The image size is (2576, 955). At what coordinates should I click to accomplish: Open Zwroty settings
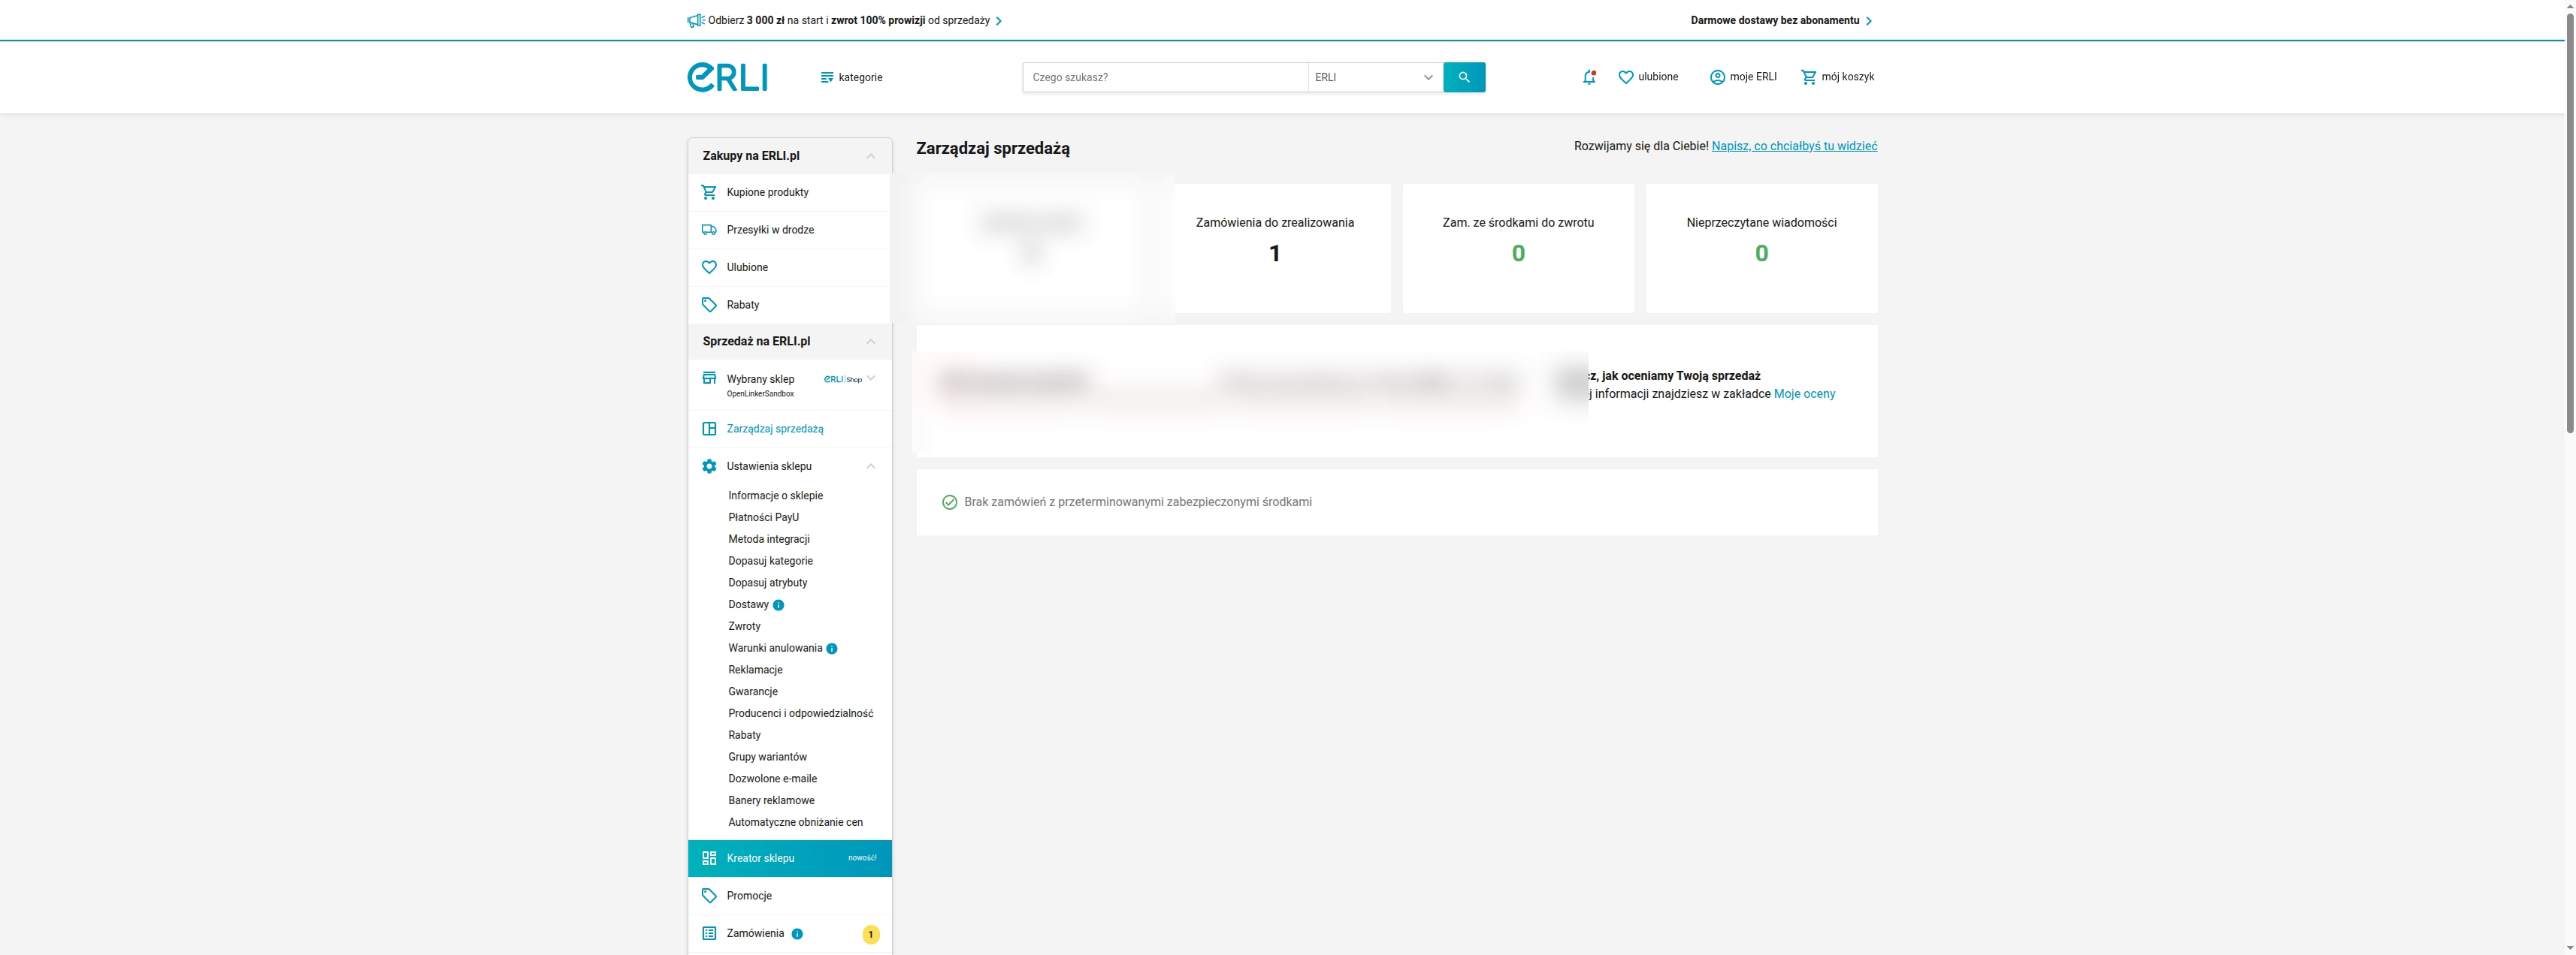[744, 626]
